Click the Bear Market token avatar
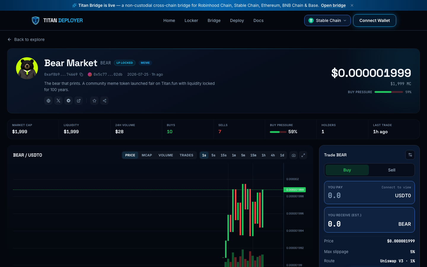The image size is (427, 267). tap(27, 68)
